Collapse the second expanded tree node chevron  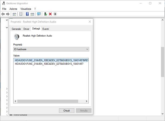[x=7, y=28]
